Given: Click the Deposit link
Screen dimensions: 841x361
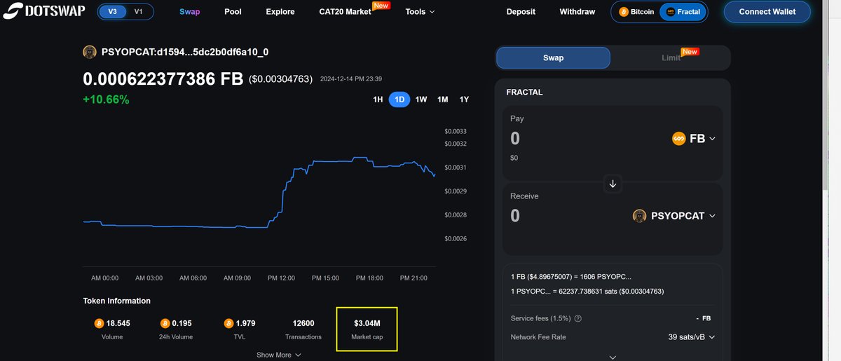Looking at the screenshot, I should (521, 12).
